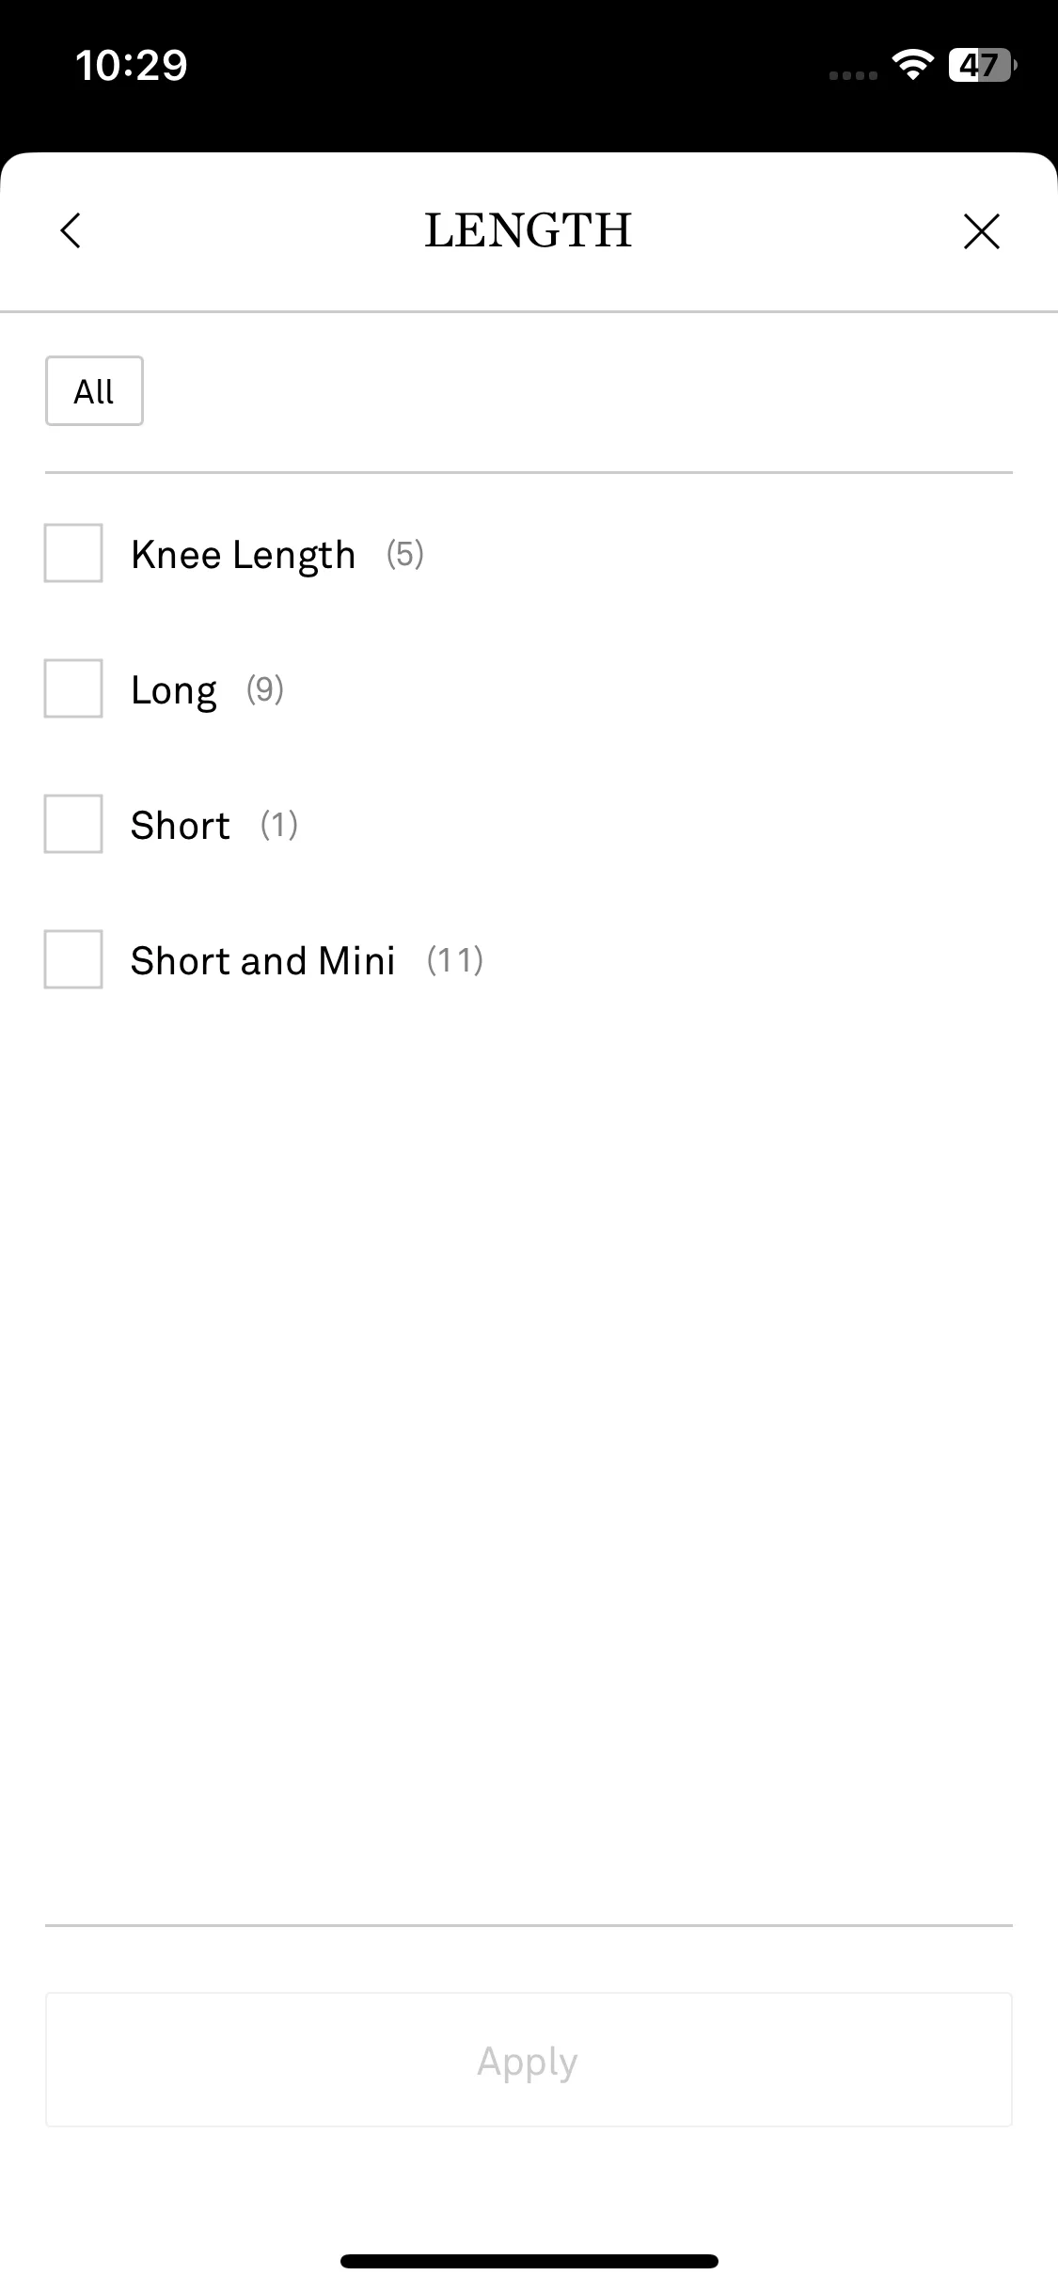
Task: Tap the home indicator bar
Action: pyautogui.click(x=529, y=2261)
